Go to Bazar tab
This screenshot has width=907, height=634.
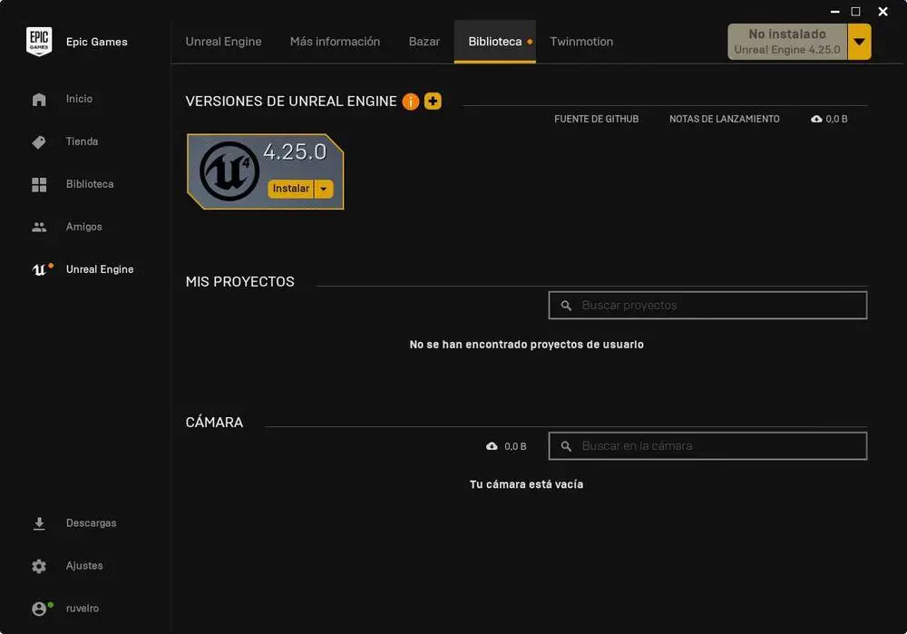[424, 42]
